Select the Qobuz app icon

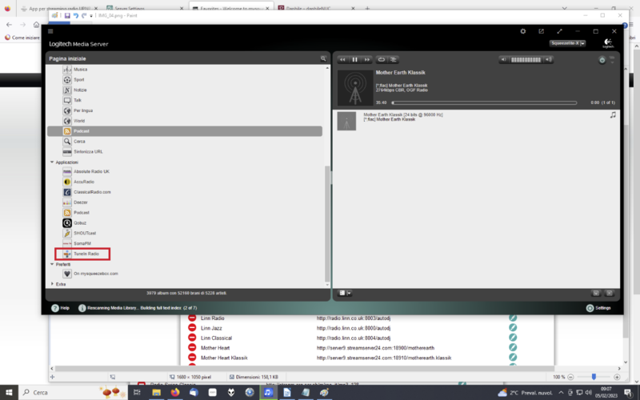pyautogui.click(x=68, y=223)
